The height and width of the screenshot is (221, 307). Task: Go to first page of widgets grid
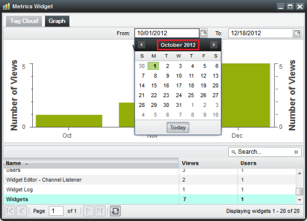[x=10, y=211]
